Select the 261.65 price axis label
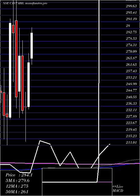Image resolution: width=140 pixels, height=196 pixels. pyautogui.click(x=131, y=65)
